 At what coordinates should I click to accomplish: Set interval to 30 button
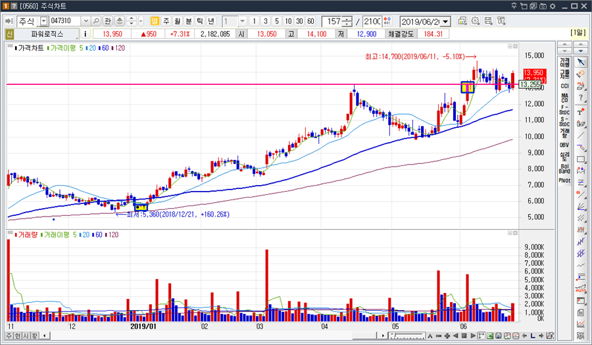(299, 21)
